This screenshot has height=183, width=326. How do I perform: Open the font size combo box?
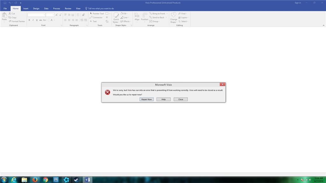pos(50,15)
